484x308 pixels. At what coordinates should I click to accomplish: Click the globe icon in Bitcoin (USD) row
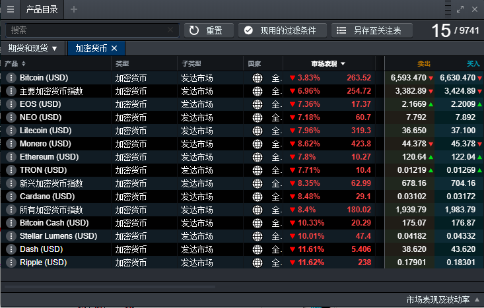[x=258, y=78]
